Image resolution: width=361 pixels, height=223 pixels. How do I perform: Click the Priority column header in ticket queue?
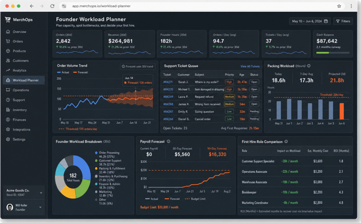pyautogui.click(x=230, y=75)
